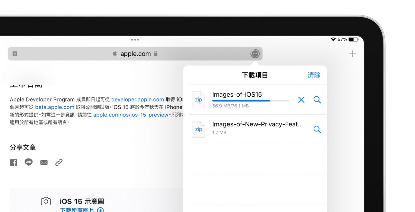415x212 pixels.
Task: Open the page options ellipsis menu button
Action: [255, 54]
